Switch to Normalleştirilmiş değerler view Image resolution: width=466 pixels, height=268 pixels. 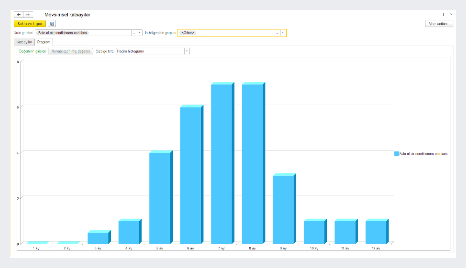(x=71, y=51)
